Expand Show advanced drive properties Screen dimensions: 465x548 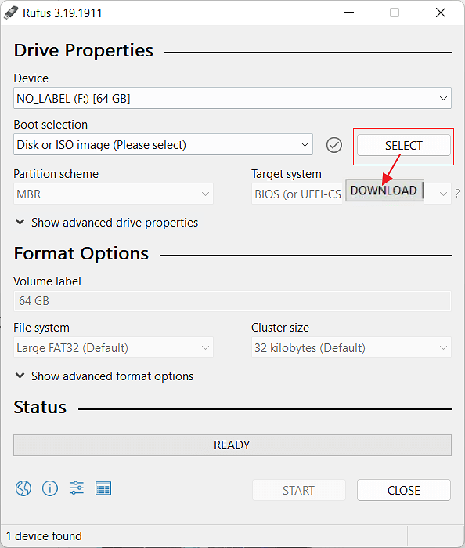(106, 223)
